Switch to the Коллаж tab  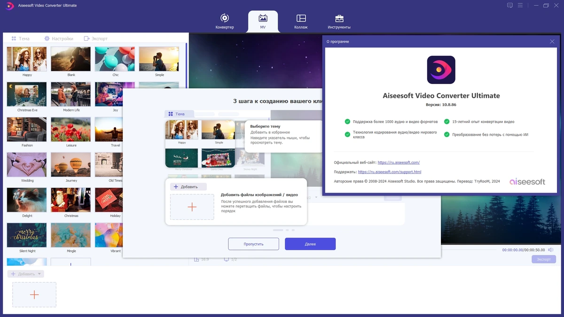click(301, 21)
